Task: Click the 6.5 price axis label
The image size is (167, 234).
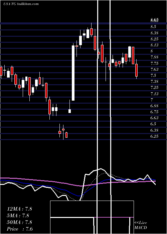Action: [x=153, y=124]
